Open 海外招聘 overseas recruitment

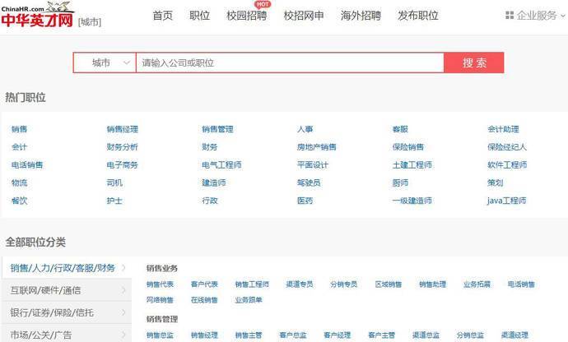coord(361,16)
